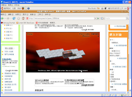Screen dimensions: 132x97
Task: Click the stop loading icon
Action: [19, 18]
